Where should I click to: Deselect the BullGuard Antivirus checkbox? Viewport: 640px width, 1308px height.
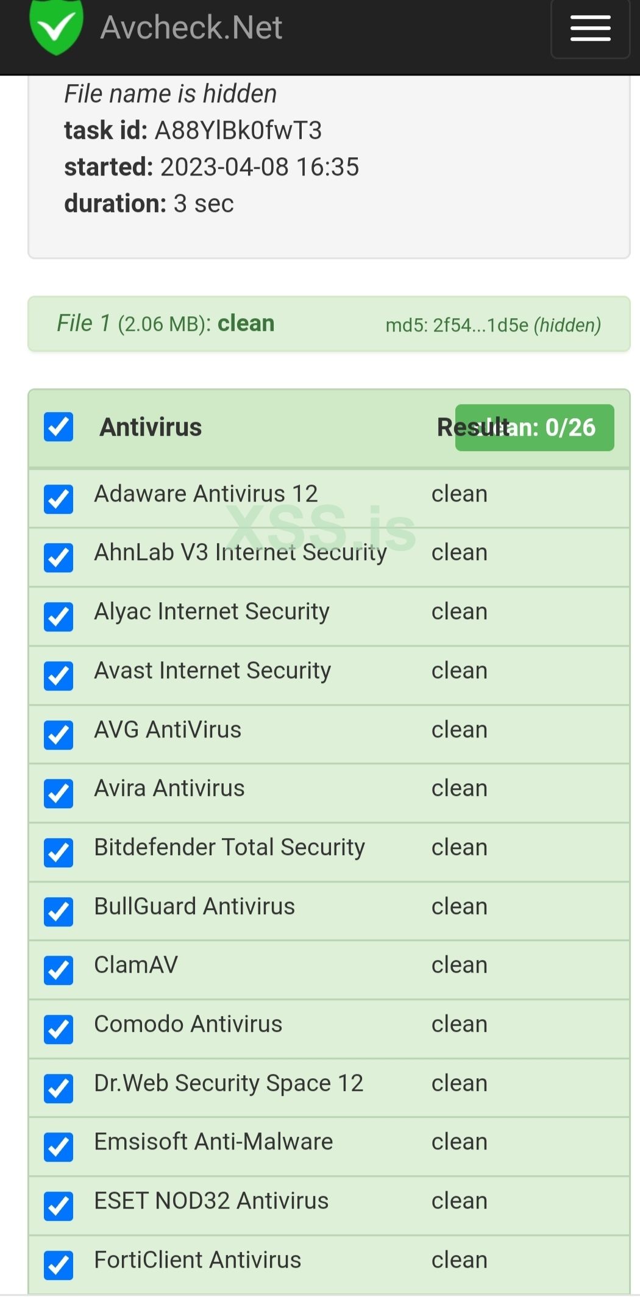(59, 911)
